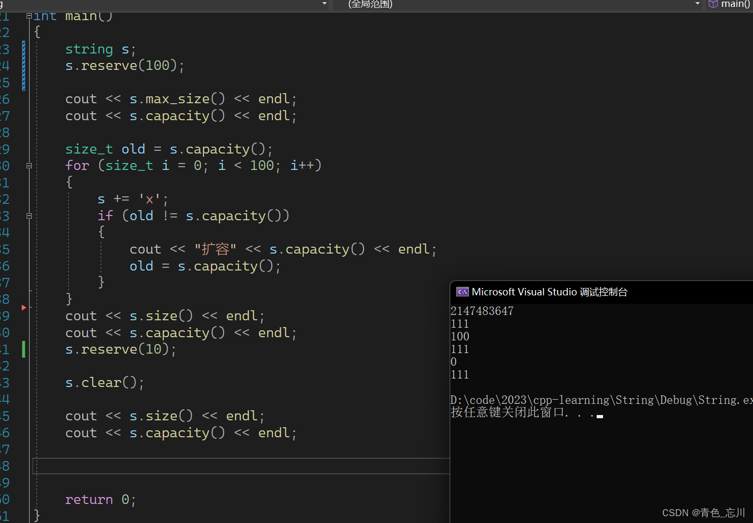
Task: Collapse the int main() function block
Action: click(x=29, y=16)
